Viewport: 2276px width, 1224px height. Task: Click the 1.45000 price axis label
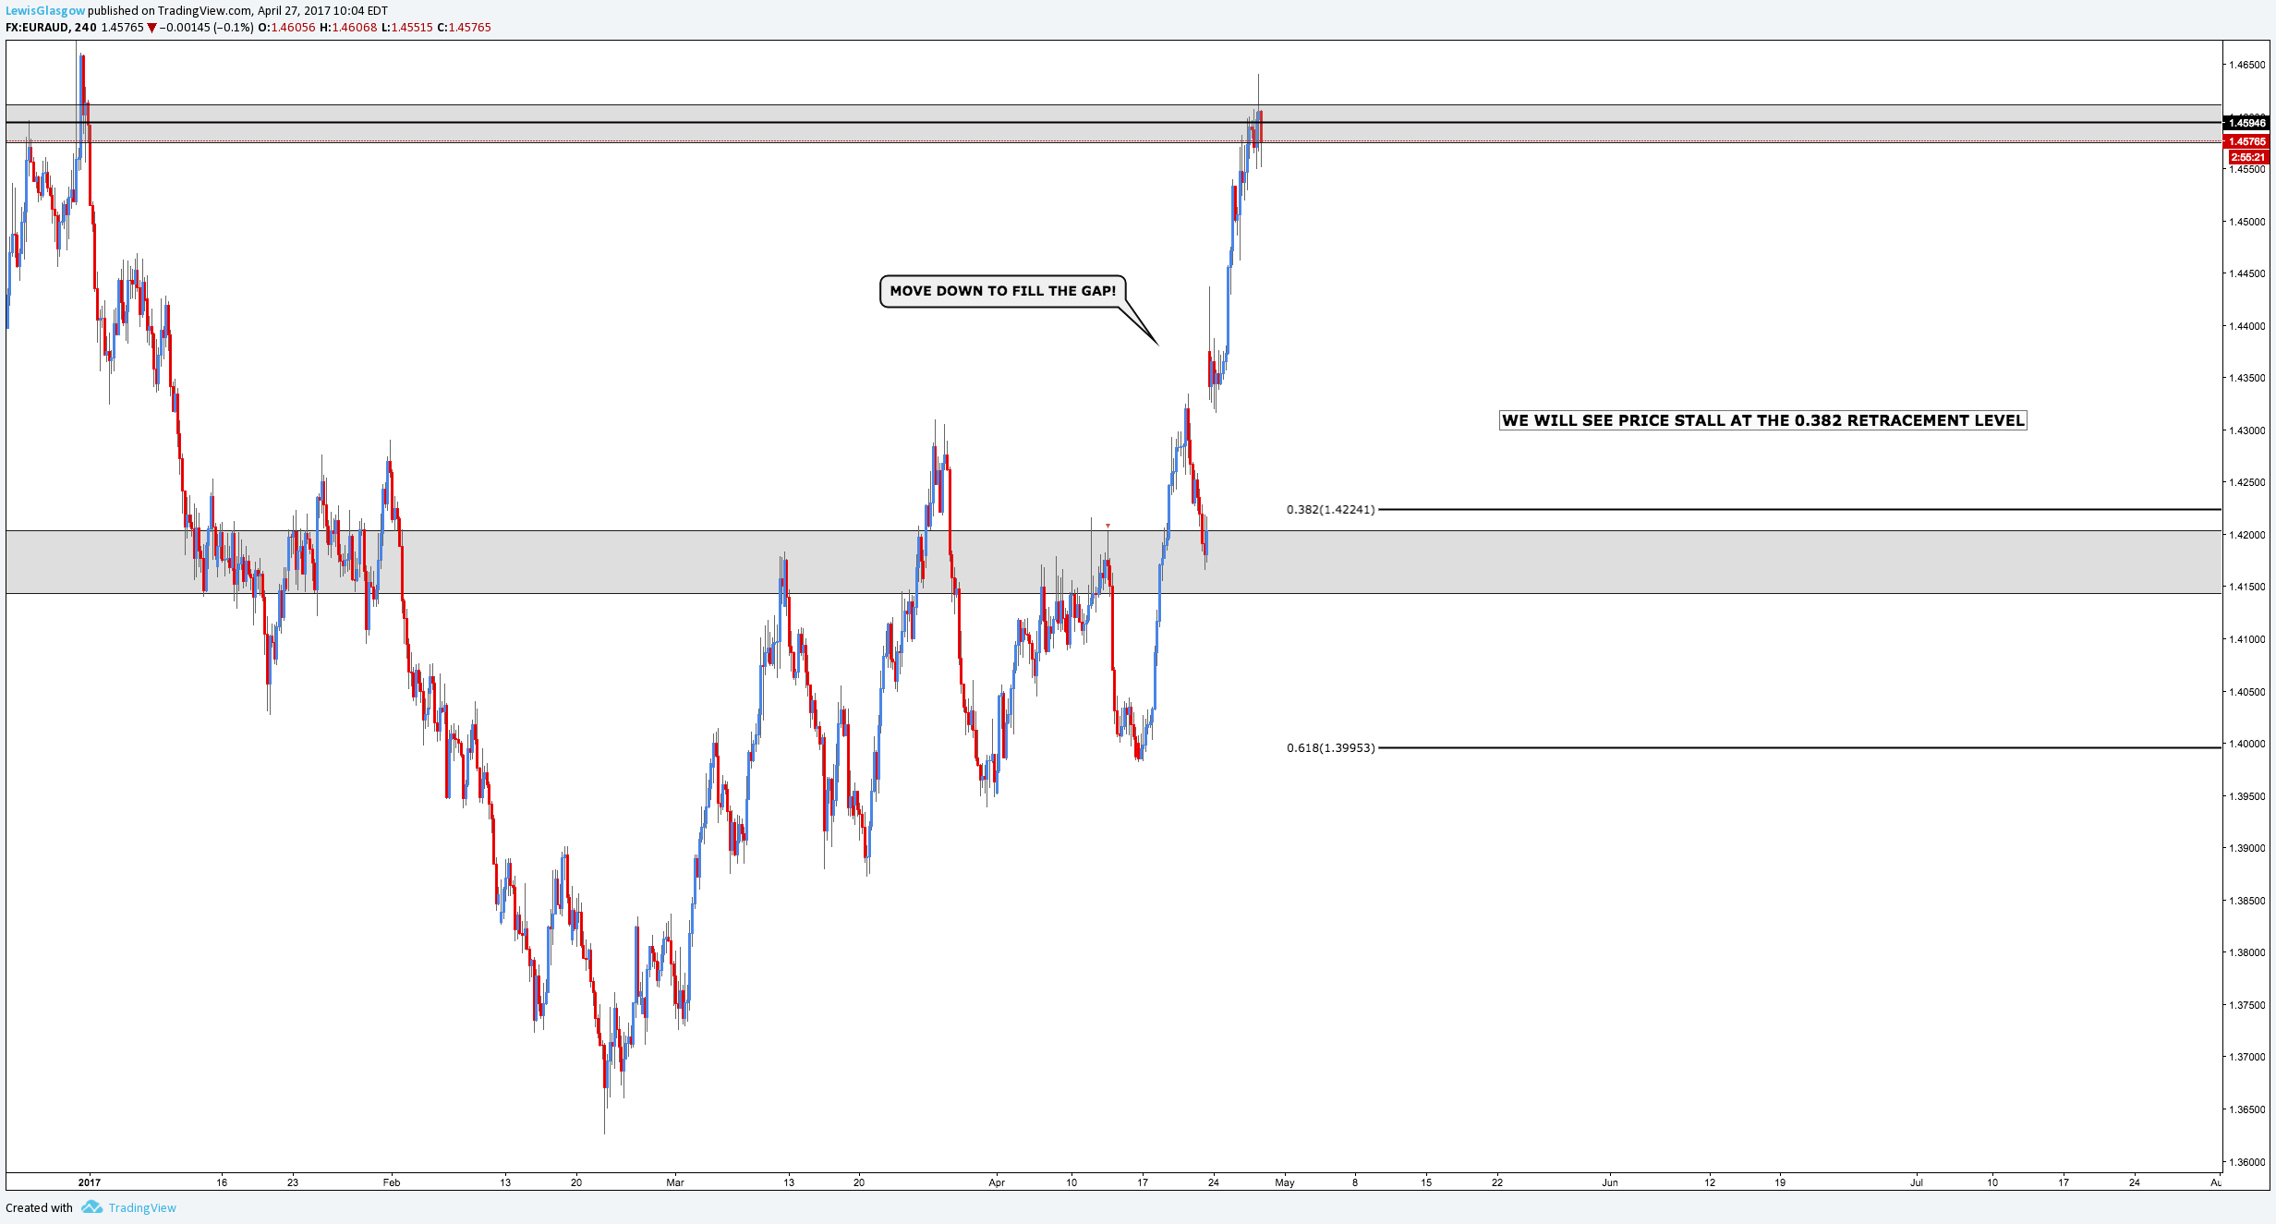[2247, 222]
